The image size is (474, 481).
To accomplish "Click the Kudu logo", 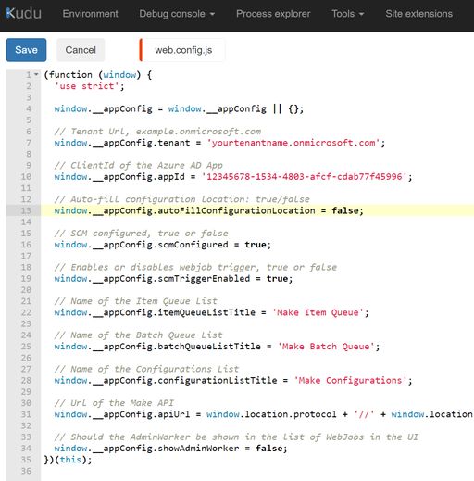I will pyautogui.click(x=23, y=14).
